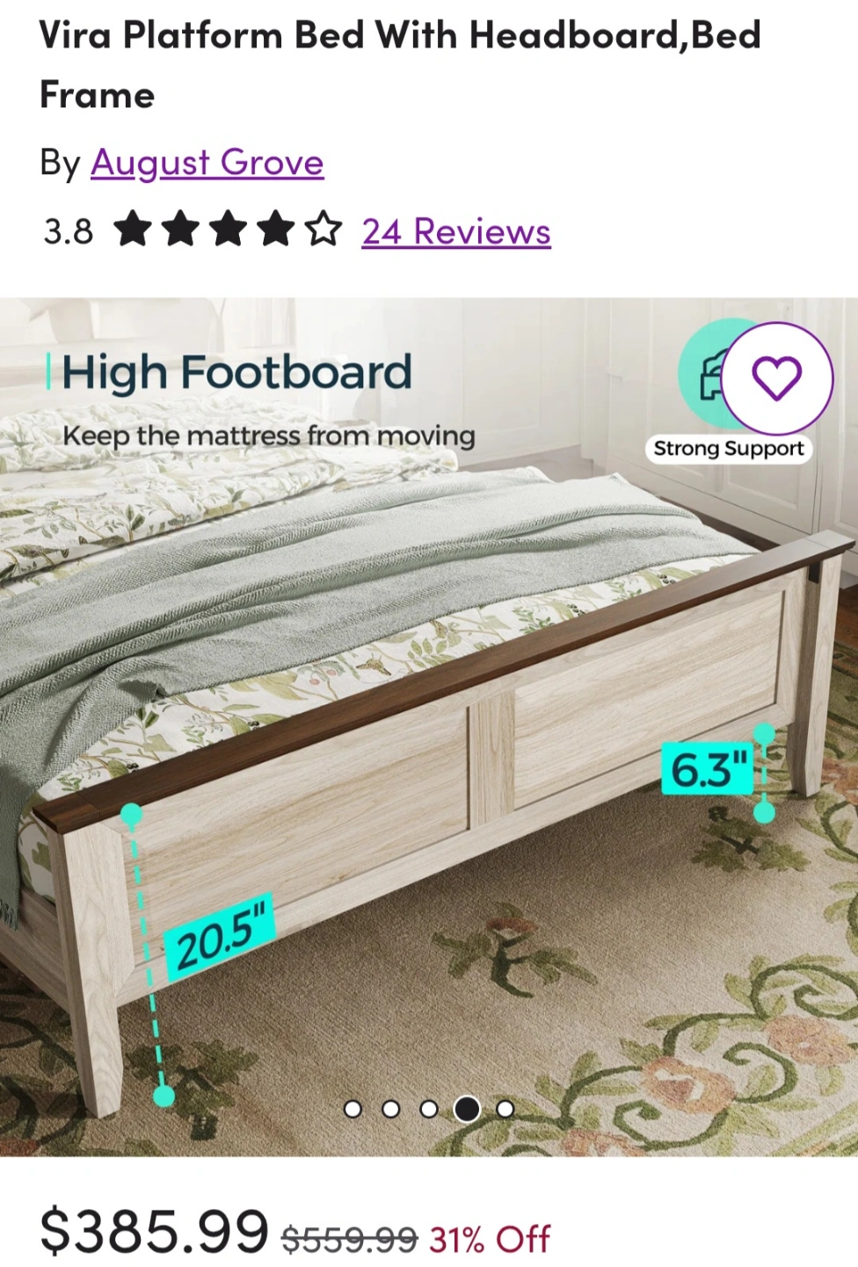Tap the 31% Off discount label
The height and width of the screenshot is (1267, 858).
[490, 1239]
